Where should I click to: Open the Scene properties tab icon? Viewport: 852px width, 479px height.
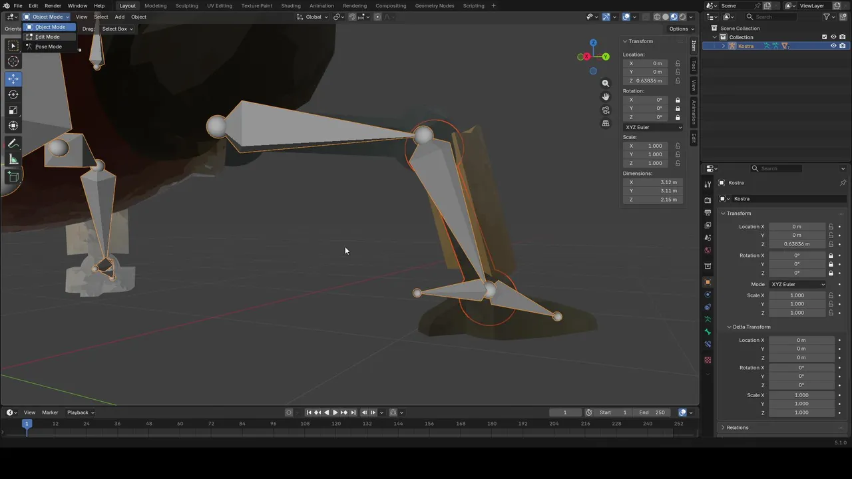tap(708, 238)
